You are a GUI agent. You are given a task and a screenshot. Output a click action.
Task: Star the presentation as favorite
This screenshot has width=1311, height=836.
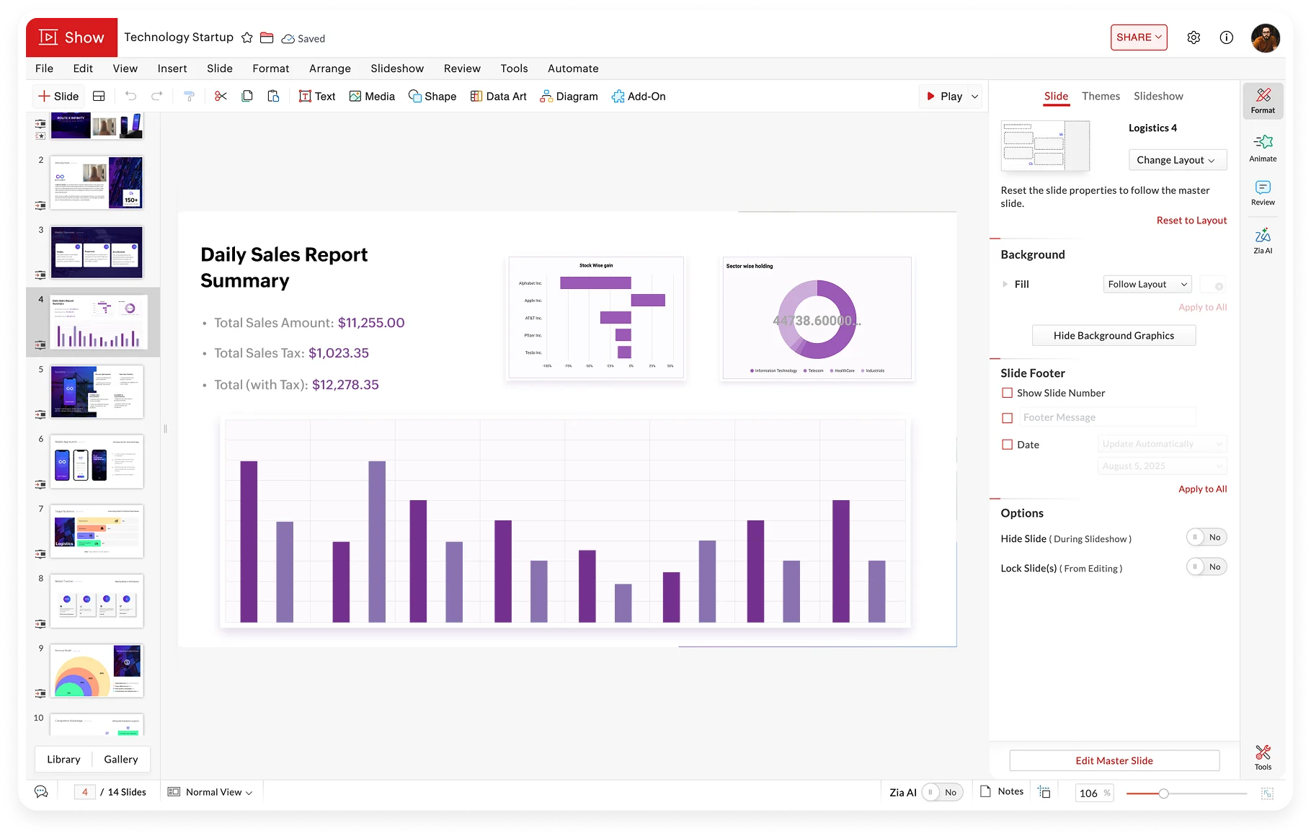click(247, 37)
